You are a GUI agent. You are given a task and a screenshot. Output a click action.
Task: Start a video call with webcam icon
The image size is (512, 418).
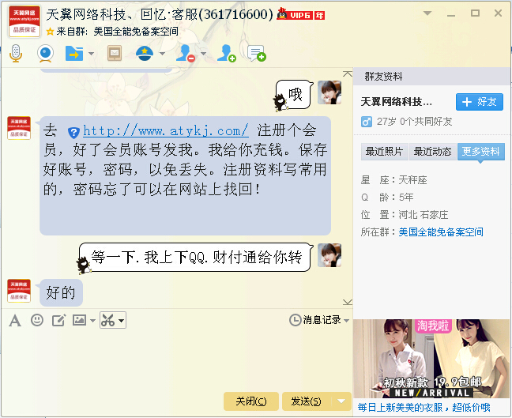coord(45,53)
